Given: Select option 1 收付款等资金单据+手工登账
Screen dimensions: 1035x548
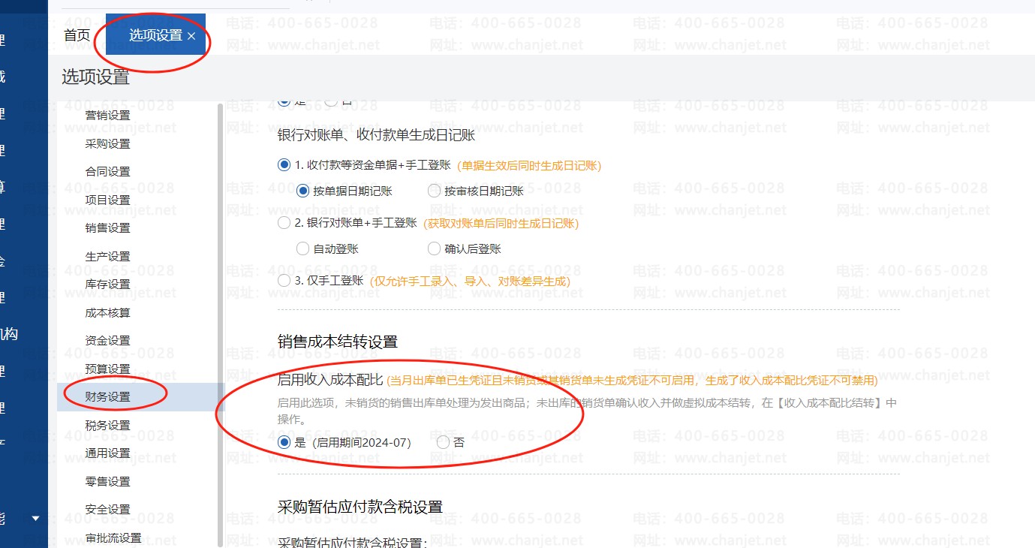Looking at the screenshot, I should point(284,164).
